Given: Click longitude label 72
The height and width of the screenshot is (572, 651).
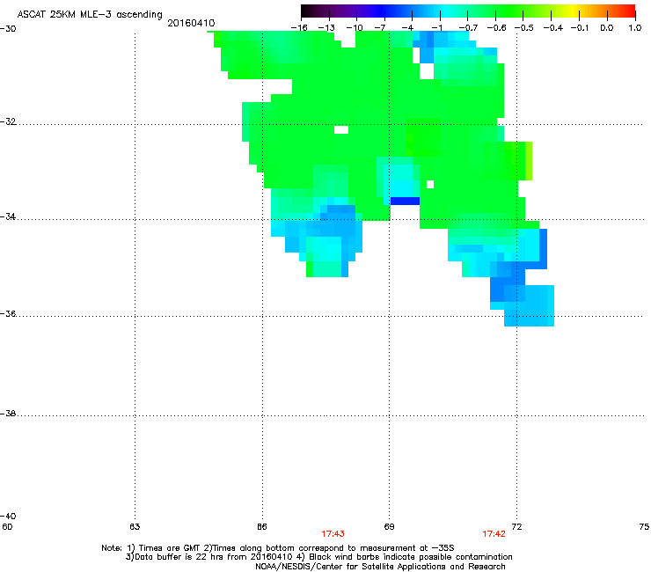Looking at the screenshot, I should coord(516,527).
